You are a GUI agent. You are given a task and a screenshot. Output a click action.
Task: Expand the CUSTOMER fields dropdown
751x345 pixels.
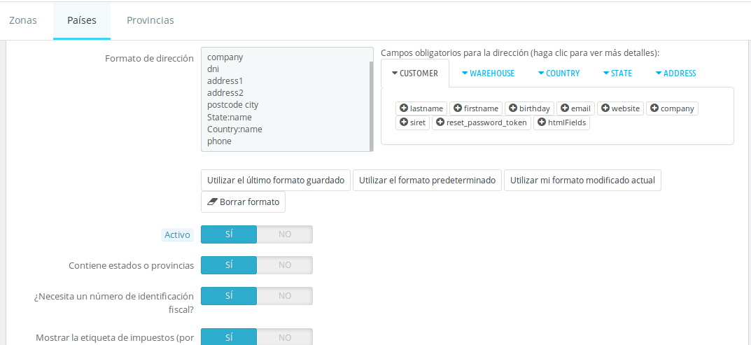pyautogui.click(x=415, y=73)
